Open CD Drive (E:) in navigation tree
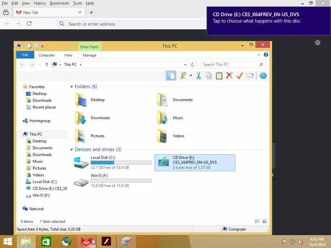This screenshot has width=331, height=248. (46, 188)
